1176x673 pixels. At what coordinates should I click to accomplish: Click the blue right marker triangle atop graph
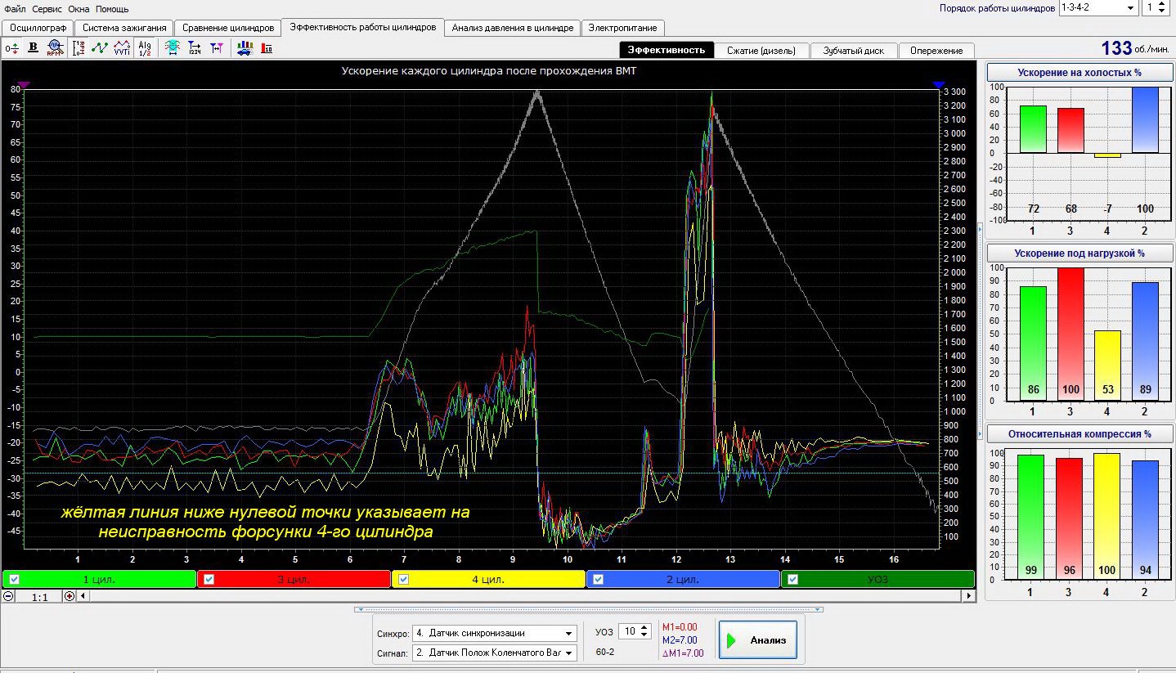pyautogui.click(x=938, y=85)
